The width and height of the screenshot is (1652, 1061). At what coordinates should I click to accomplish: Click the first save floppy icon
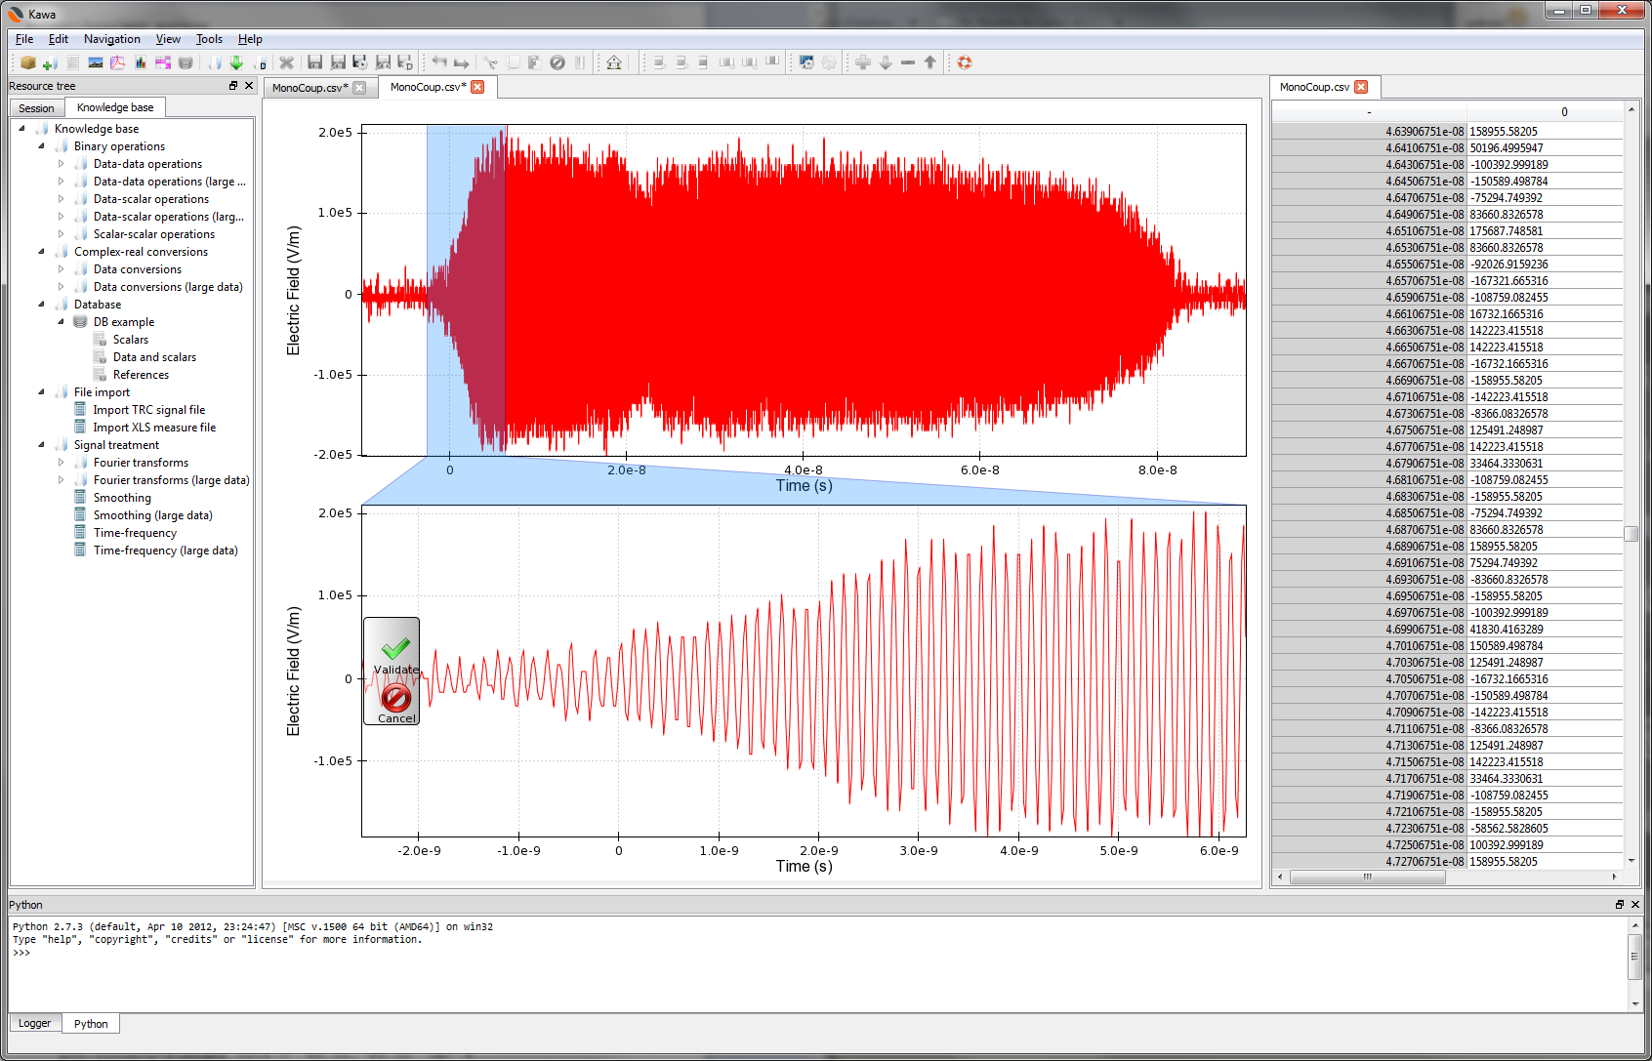314,62
